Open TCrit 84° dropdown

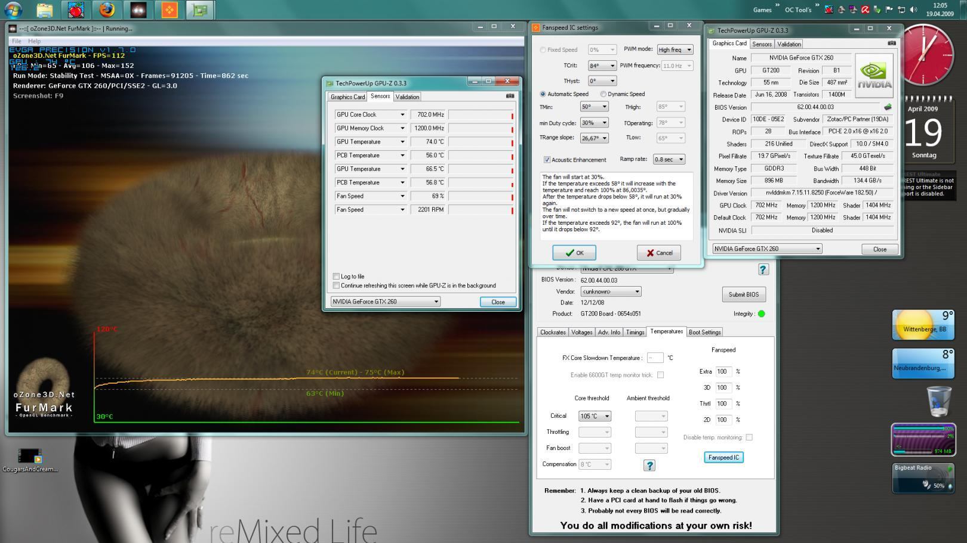[602, 66]
